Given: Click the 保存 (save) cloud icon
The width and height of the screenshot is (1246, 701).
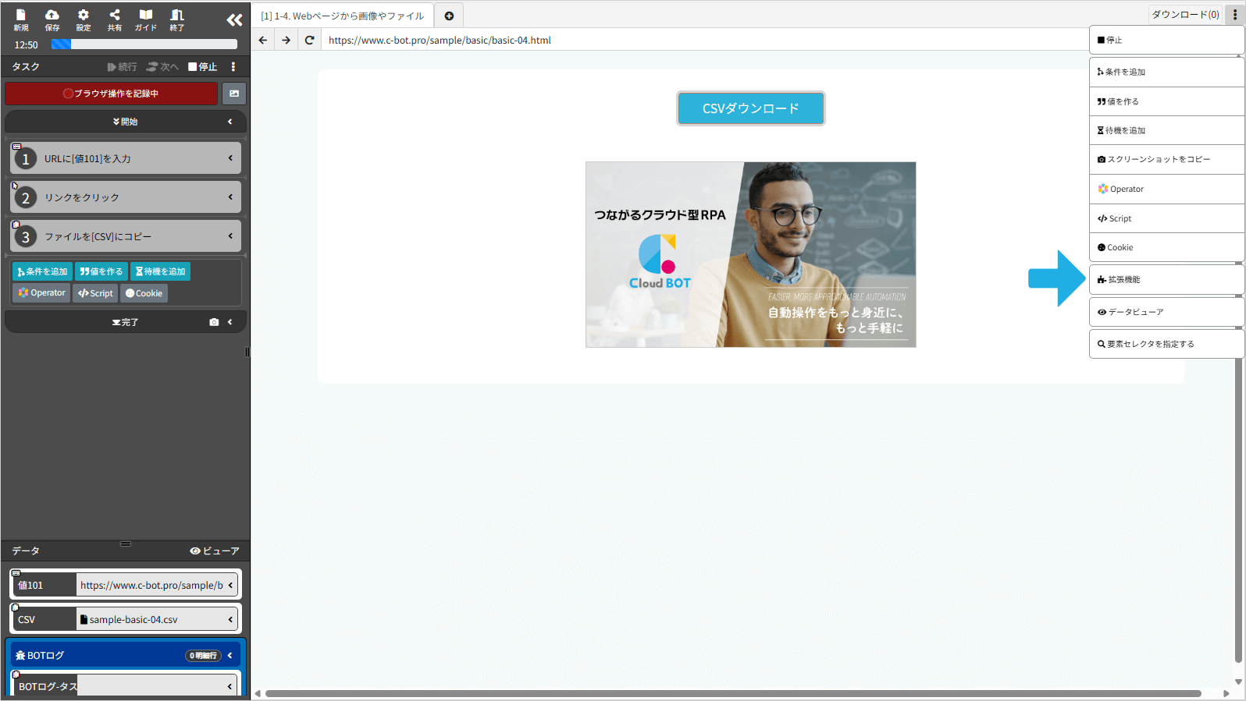Looking at the screenshot, I should pyautogui.click(x=52, y=19).
